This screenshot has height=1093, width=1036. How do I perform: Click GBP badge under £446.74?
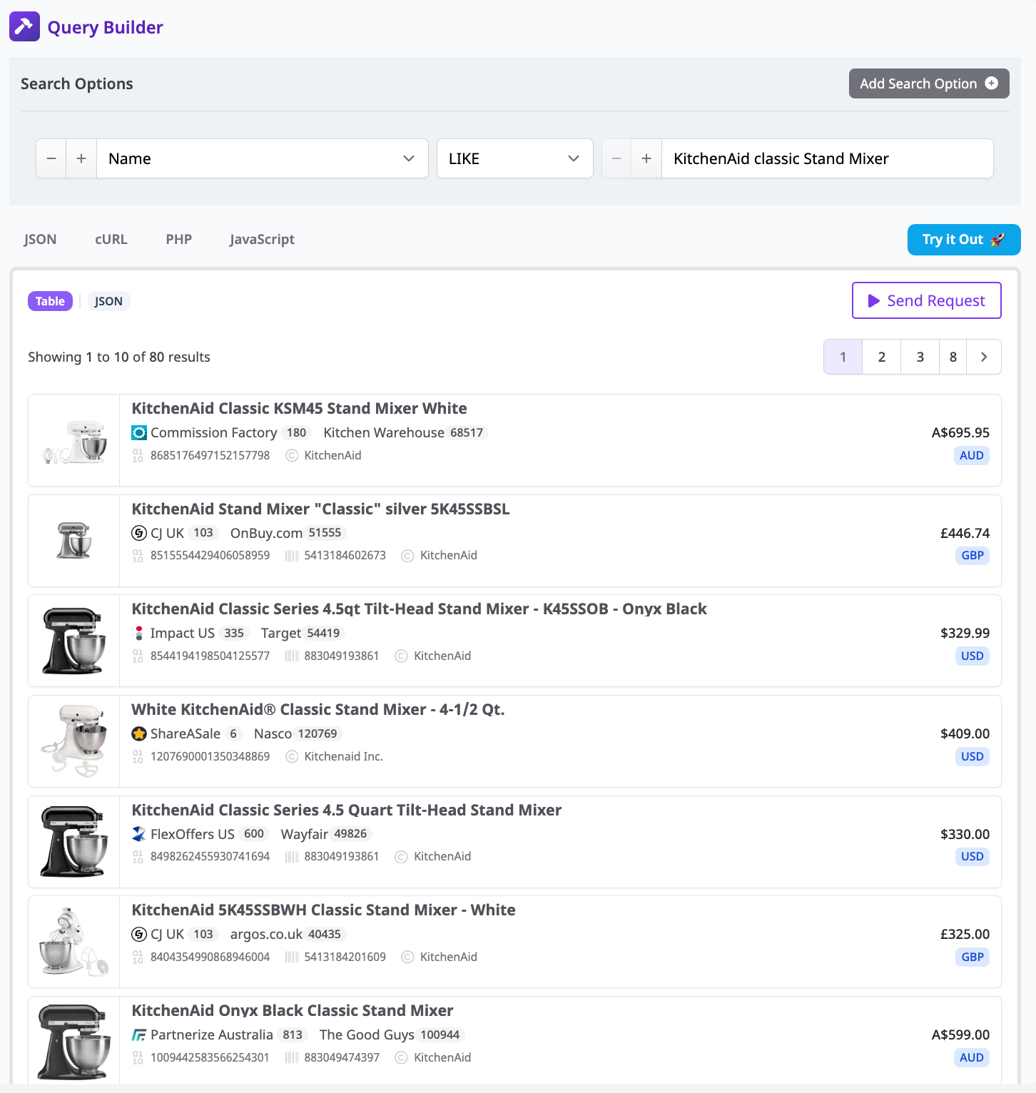(972, 556)
